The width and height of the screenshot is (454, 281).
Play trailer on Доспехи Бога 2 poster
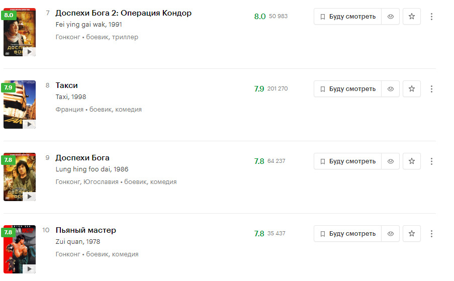[x=30, y=51]
